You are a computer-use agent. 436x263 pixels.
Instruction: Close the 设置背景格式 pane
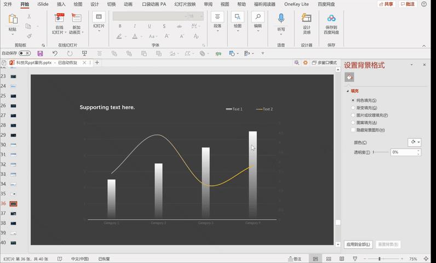(x=424, y=65)
